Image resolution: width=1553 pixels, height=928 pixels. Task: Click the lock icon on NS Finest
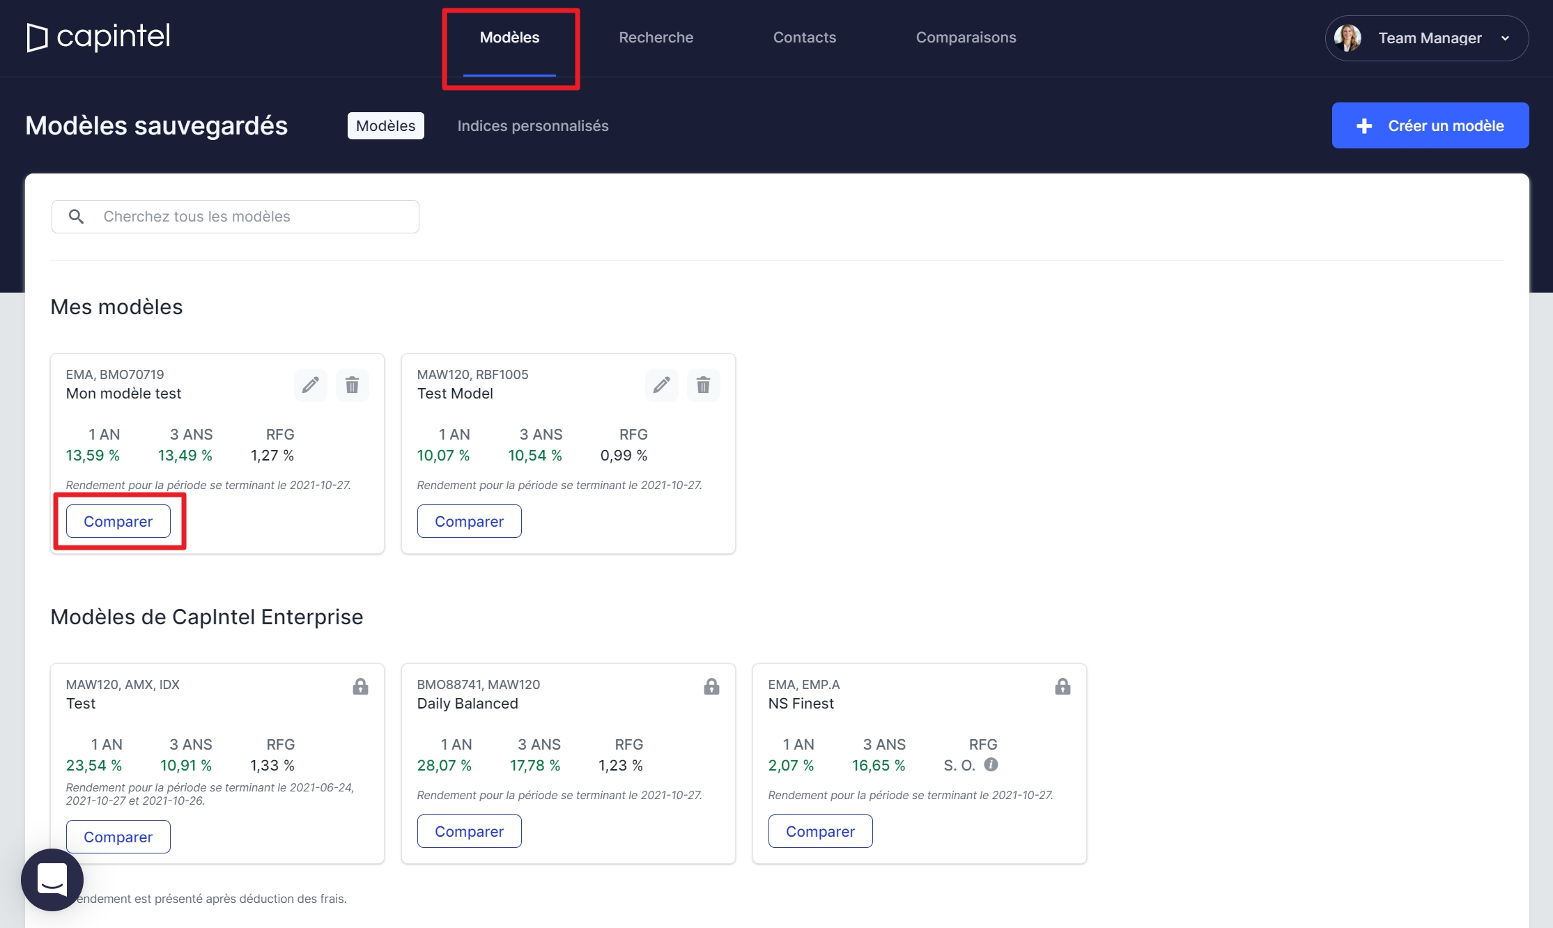(x=1063, y=686)
